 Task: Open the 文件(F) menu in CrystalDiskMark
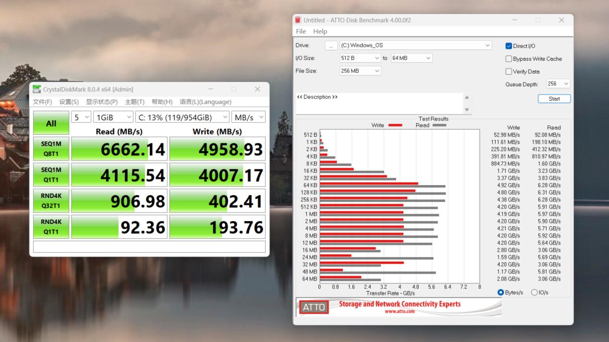[42, 102]
